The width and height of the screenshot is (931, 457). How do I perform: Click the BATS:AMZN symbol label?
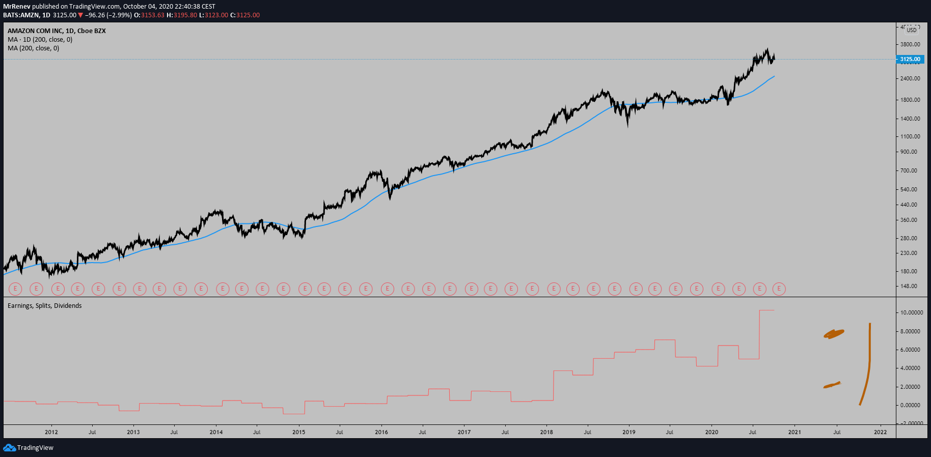[x=21, y=15]
